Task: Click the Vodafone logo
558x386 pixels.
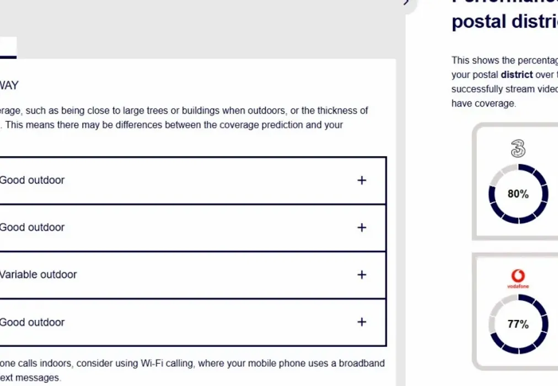Action: pos(518,278)
